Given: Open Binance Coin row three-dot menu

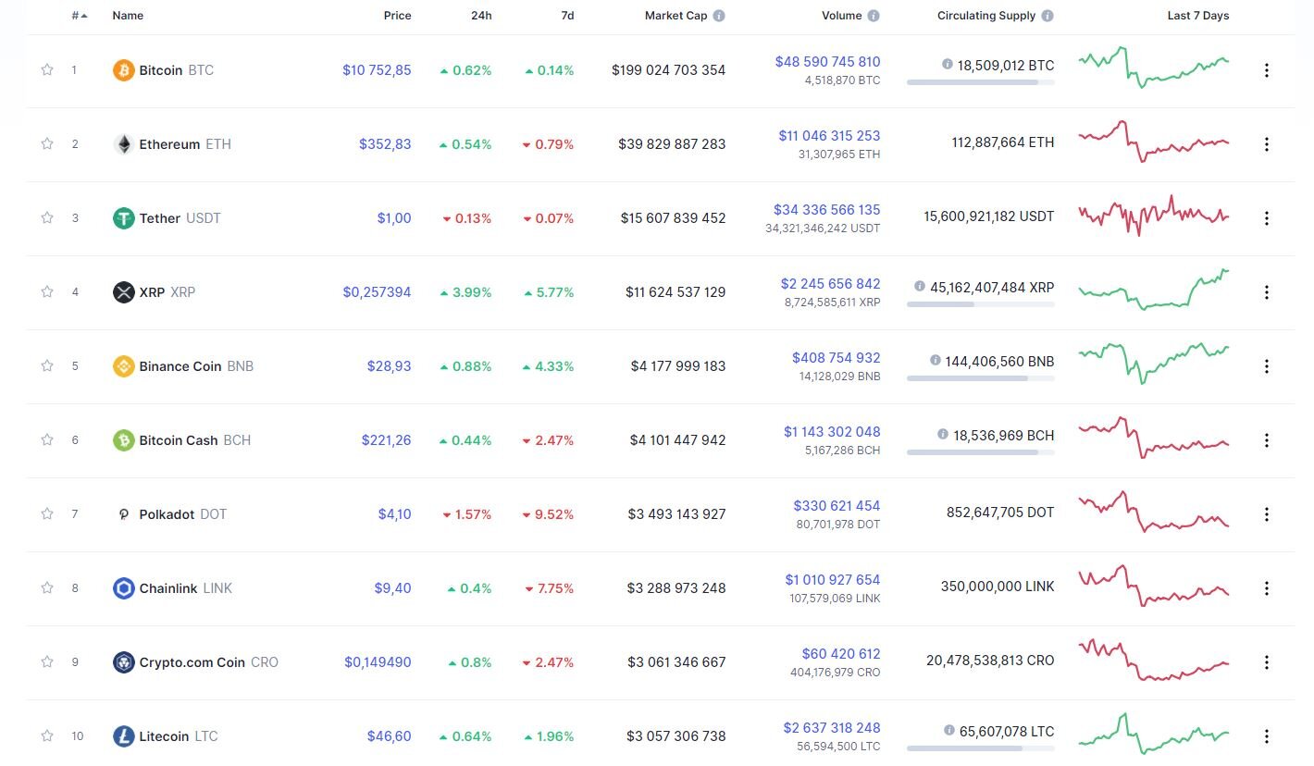Looking at the screenshot, I should [1267, 366].
